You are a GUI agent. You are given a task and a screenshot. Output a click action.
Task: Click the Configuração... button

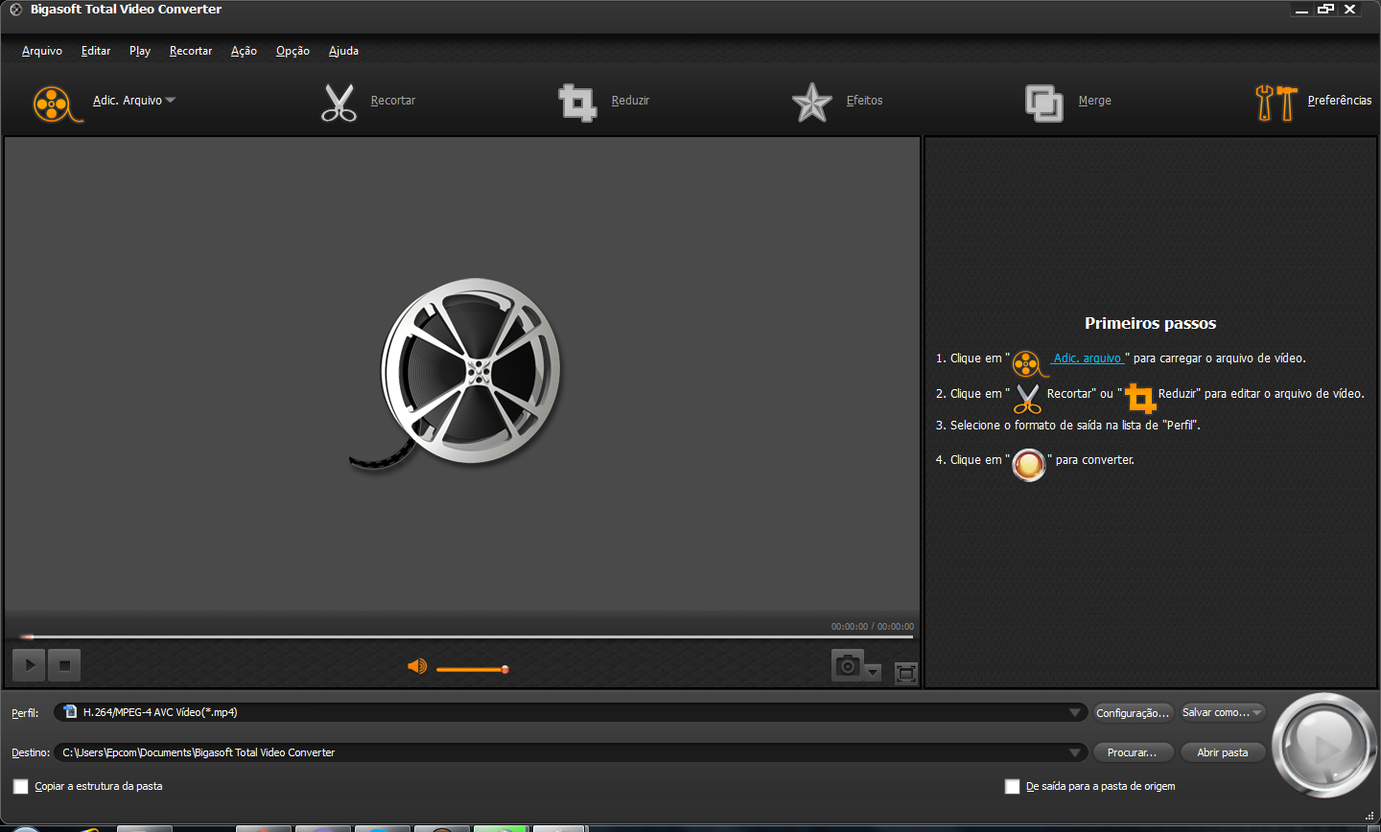point(1133,712)
